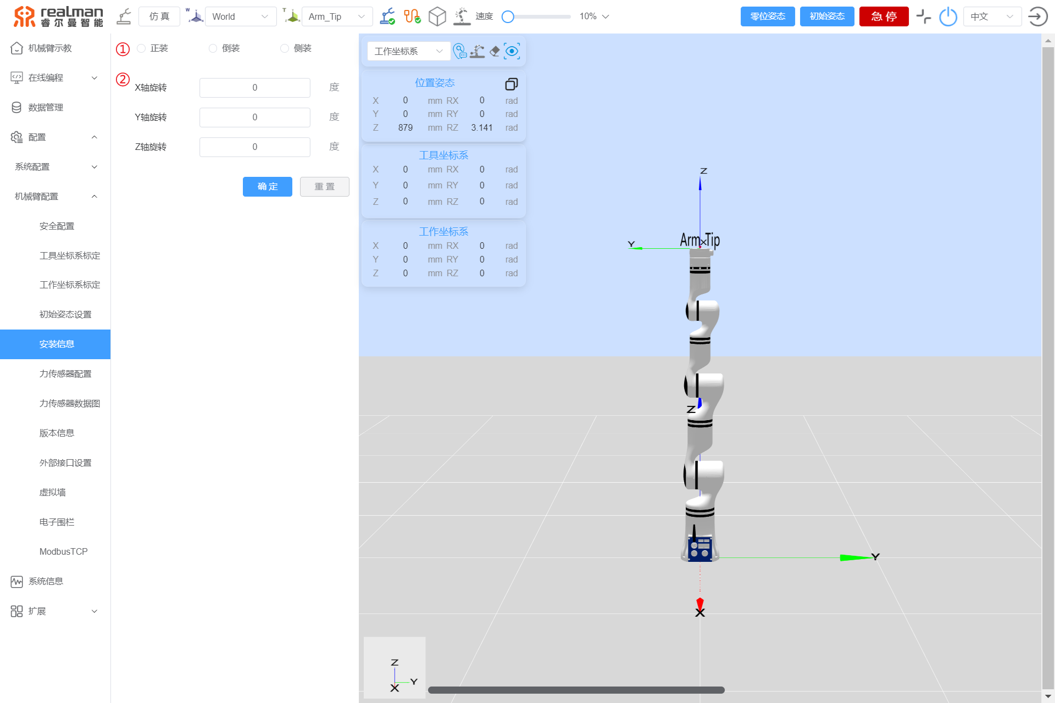This screenshot has height=703, width=1055.
Task: Click the vertical scrollbar down arrow
Action: tap(1048, 696)
